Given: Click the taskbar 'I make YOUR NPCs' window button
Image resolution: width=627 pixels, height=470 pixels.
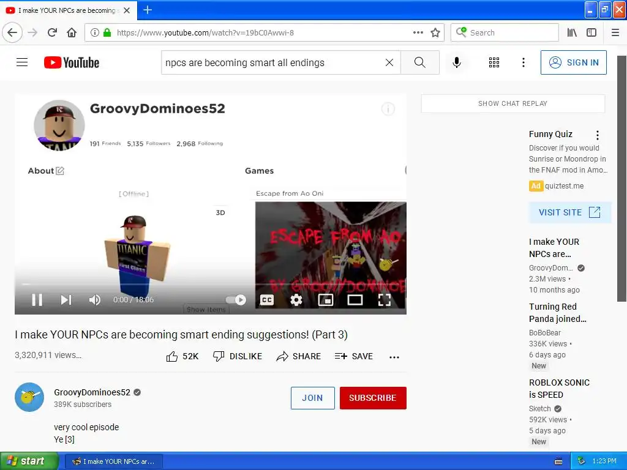Looking at the screenshot, I should pos(113,461).
